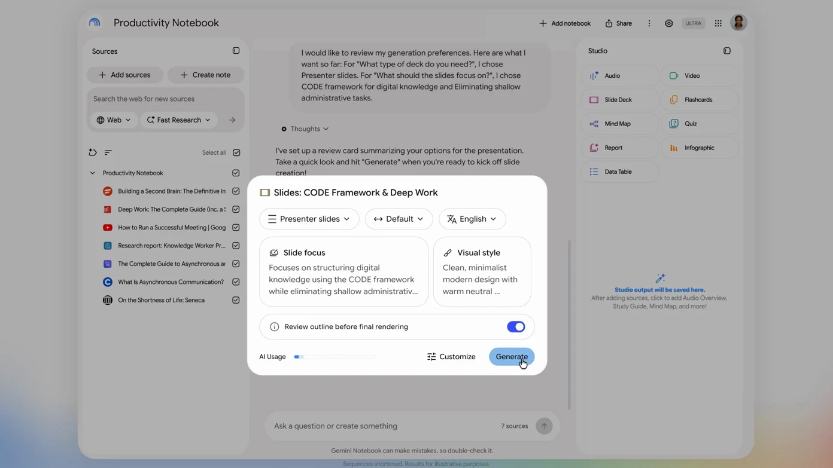Viewport: 833px width, 468px height.
Task: Submit web search arrow button
Action: (232, 120)
